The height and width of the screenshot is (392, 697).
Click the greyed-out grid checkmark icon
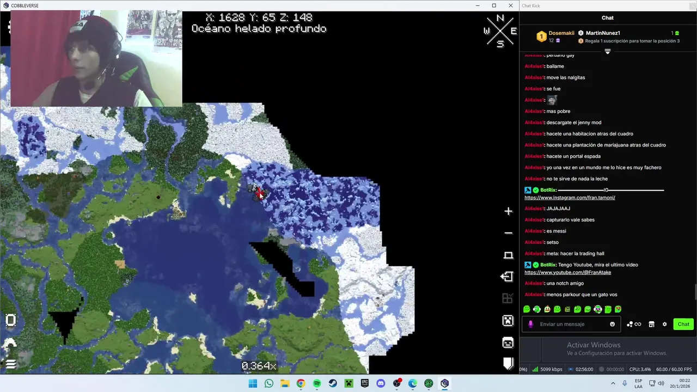tap(507, 298)
